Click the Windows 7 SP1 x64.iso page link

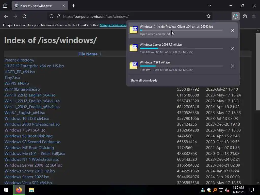pos(25,130)
